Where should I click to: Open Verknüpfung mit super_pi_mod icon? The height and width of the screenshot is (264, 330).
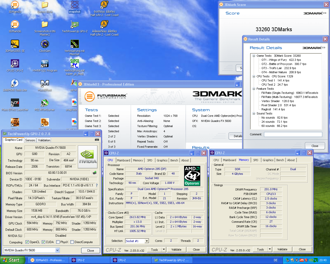click(75, 67)
